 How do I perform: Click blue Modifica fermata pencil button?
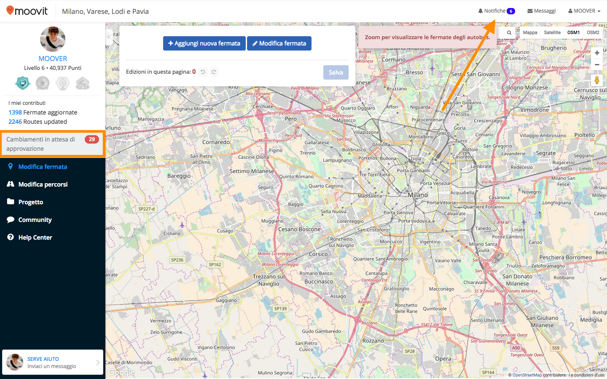[279, 43]
